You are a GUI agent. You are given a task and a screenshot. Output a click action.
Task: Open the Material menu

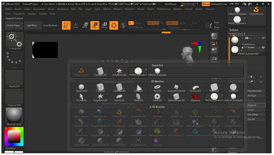[129, 9]
